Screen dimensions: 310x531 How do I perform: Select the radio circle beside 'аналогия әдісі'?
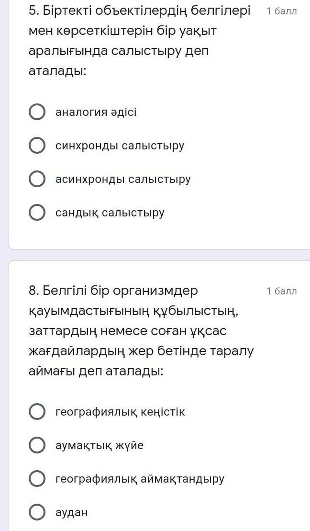click(x=37, y=112)
